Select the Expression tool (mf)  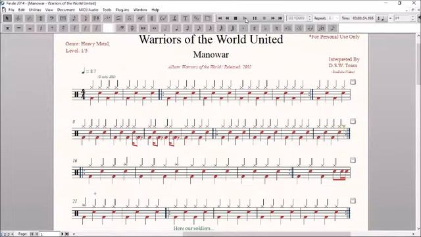(x=141, y=18)
